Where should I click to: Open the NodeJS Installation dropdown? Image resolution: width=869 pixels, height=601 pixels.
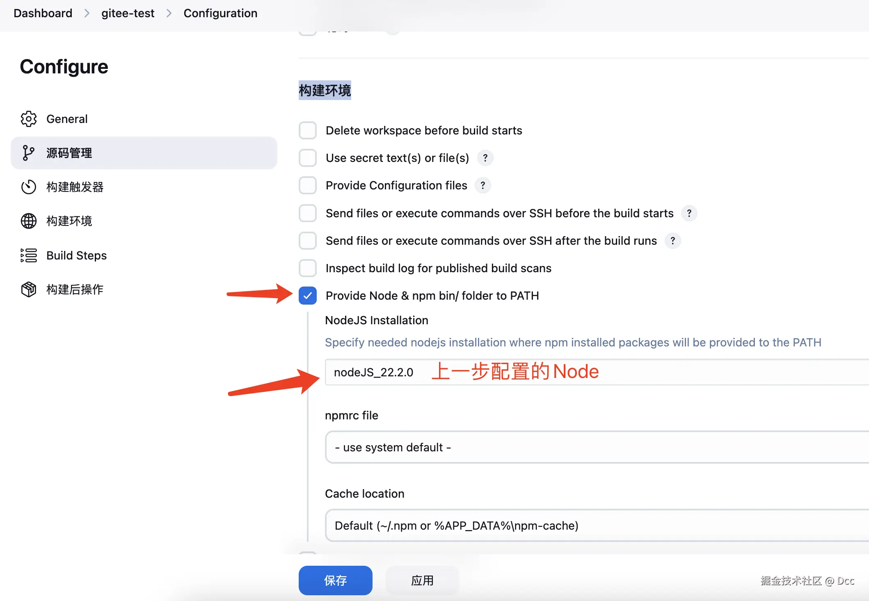click(x=595, y=372)
